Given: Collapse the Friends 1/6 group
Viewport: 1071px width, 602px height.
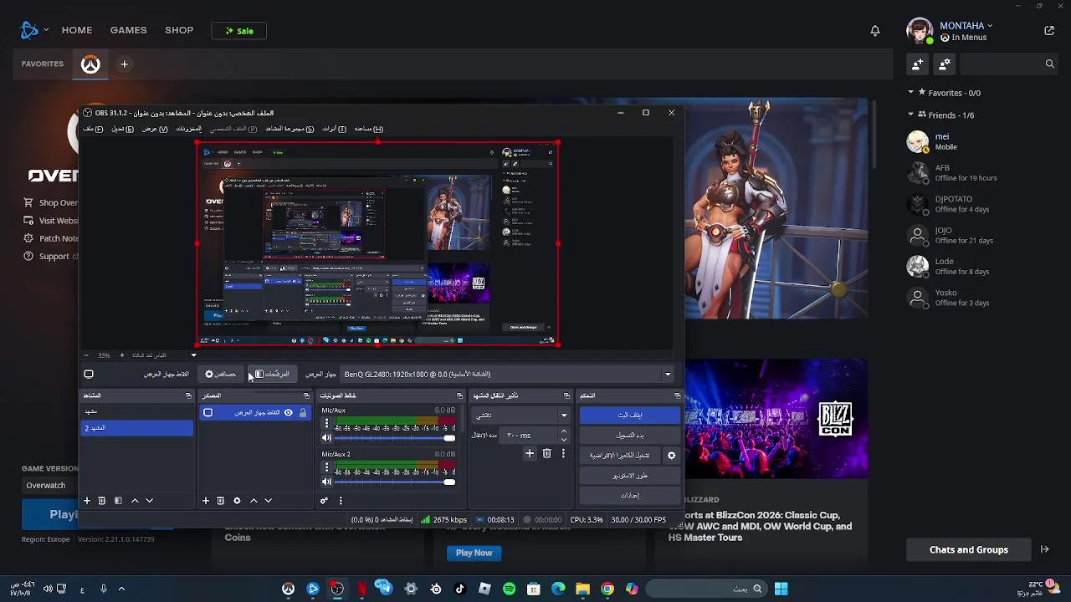Looking at the screenshot, I should 911,115.
